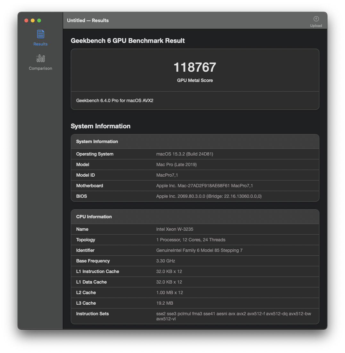
Task: Click the Topology row processor details
Action: pyautogui.click(x=191, y=240)
